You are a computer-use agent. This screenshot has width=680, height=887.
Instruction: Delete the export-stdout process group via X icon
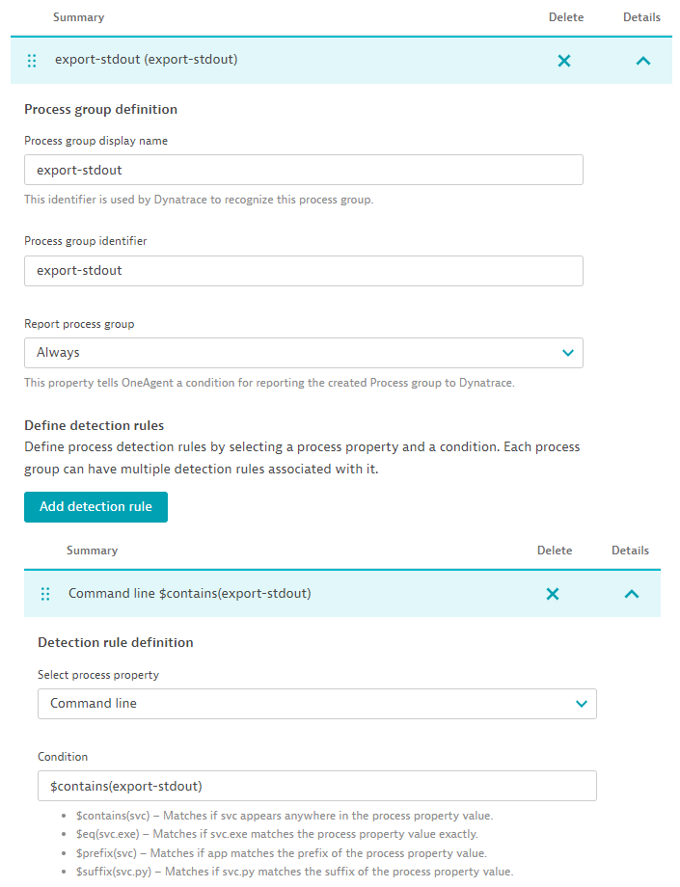564,60
